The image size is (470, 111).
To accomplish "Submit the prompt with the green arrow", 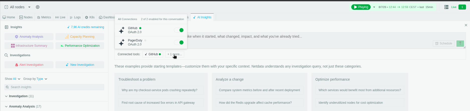I will click(460, 43).
